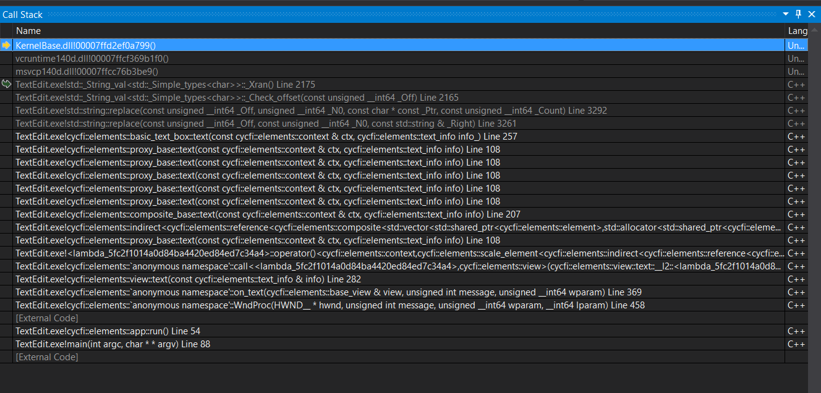Click the Lang column header
This screenshot has height=393, width=821.
click(798, 30)
